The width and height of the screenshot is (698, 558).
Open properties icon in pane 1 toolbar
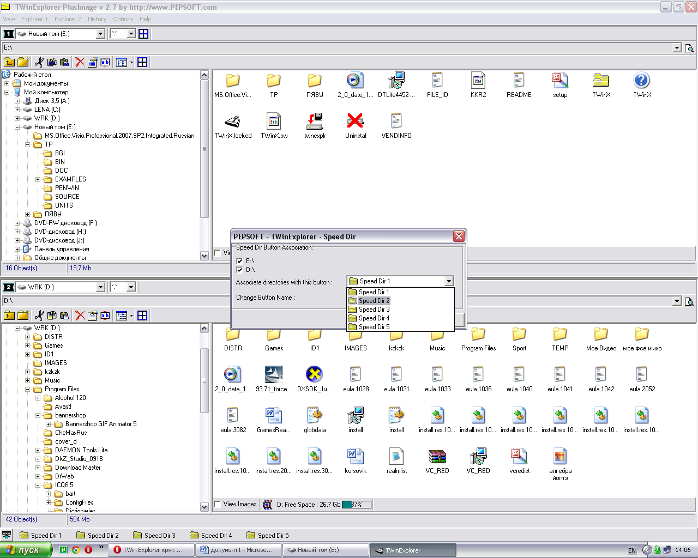click(93, 62)
